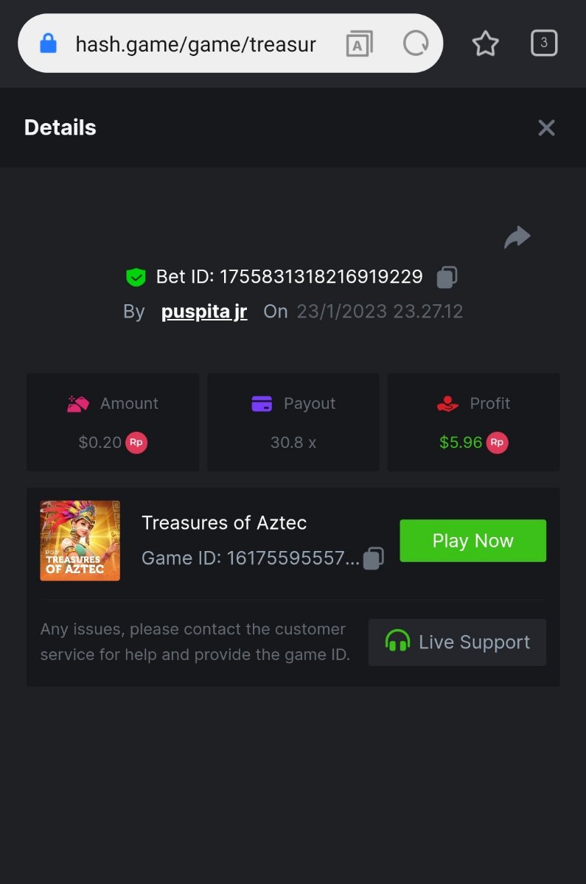The width and height of the screenshot is (586, 884).
Task: Close the Details panel
Action: pyautogui.click(x=546, y=128)
